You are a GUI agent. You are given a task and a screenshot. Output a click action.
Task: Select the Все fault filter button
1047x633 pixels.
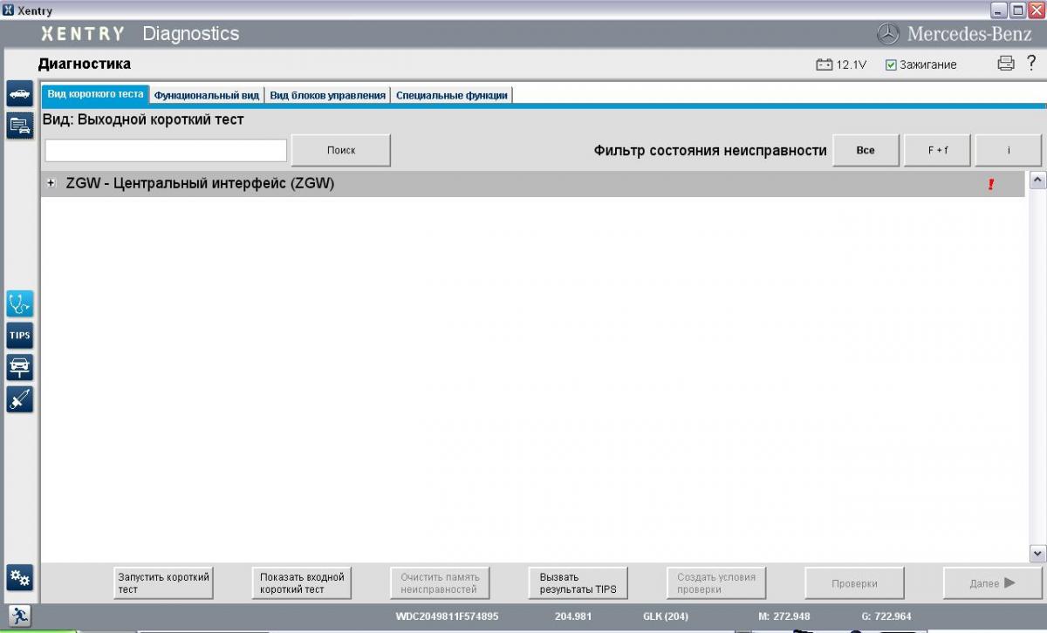pyautogui.click(x=866, y=150)
